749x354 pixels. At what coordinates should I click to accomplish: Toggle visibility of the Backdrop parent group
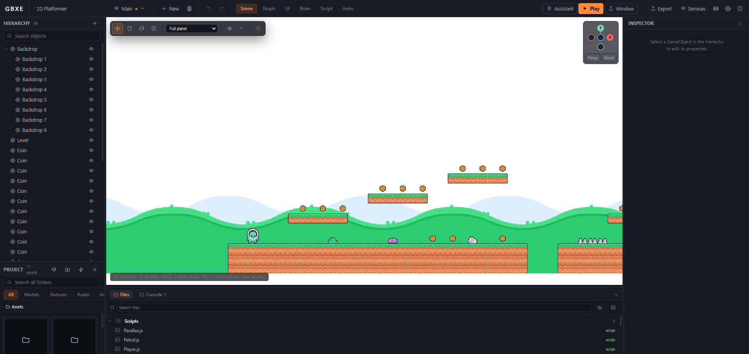[91, 49]
